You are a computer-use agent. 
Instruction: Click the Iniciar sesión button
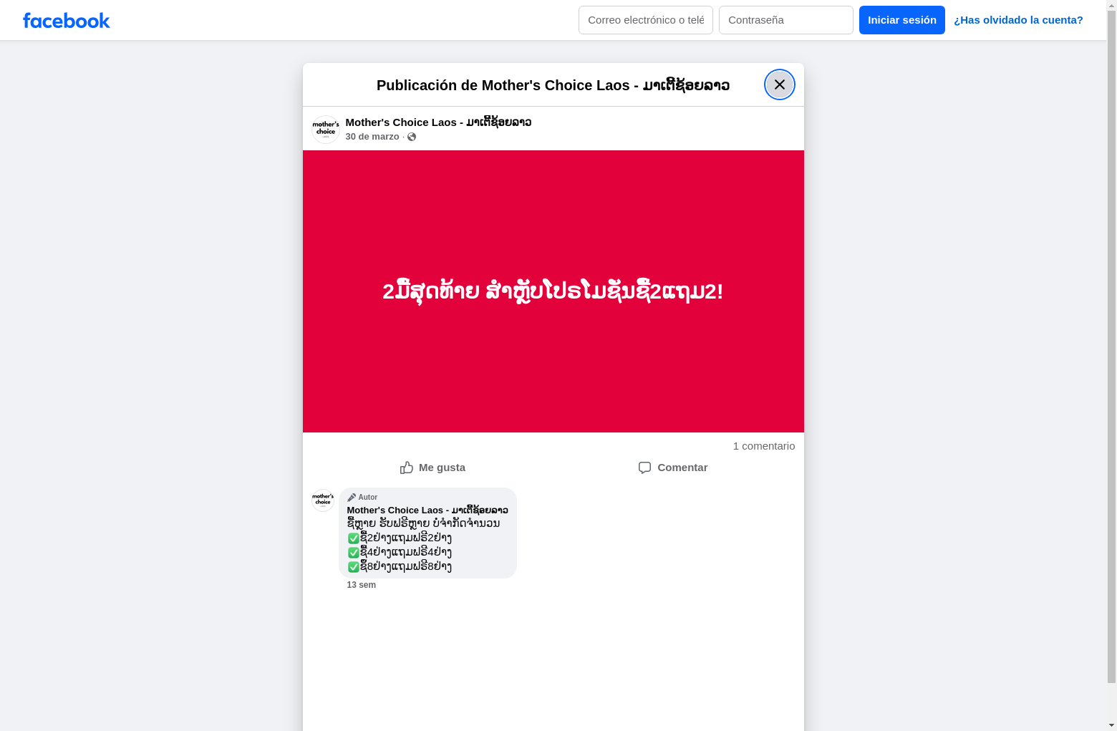click(902, 20)
